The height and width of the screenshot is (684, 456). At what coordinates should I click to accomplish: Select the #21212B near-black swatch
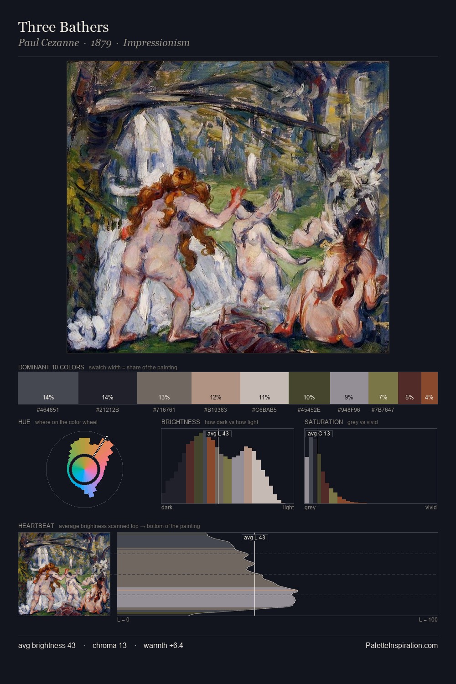(x=108, y=388)
